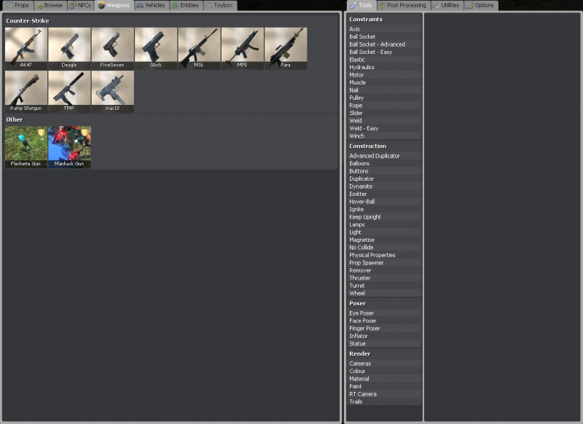583x424 pixels.
Task: Spawn the FiveSeven weapon
Action: click(x=112, y=47)
